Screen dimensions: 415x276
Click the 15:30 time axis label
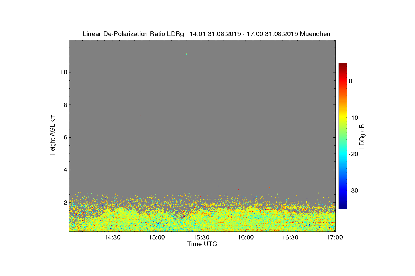coord(202,238)
